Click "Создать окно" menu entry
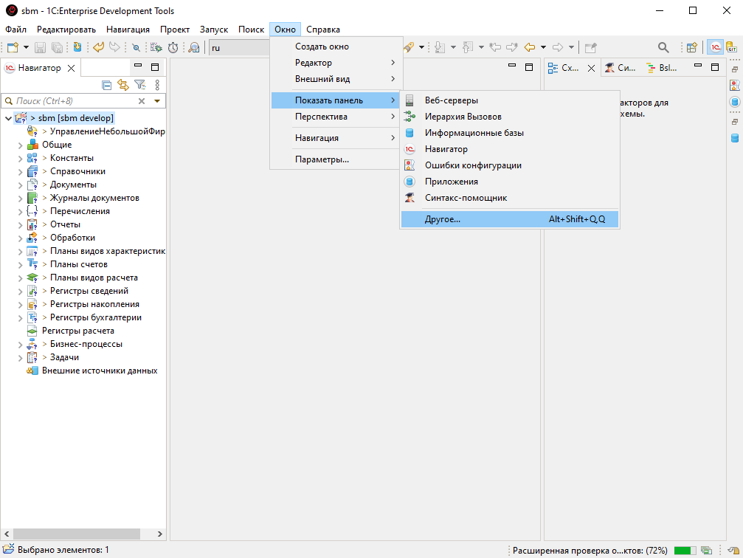Screen dimensions: 743x558 322,46
